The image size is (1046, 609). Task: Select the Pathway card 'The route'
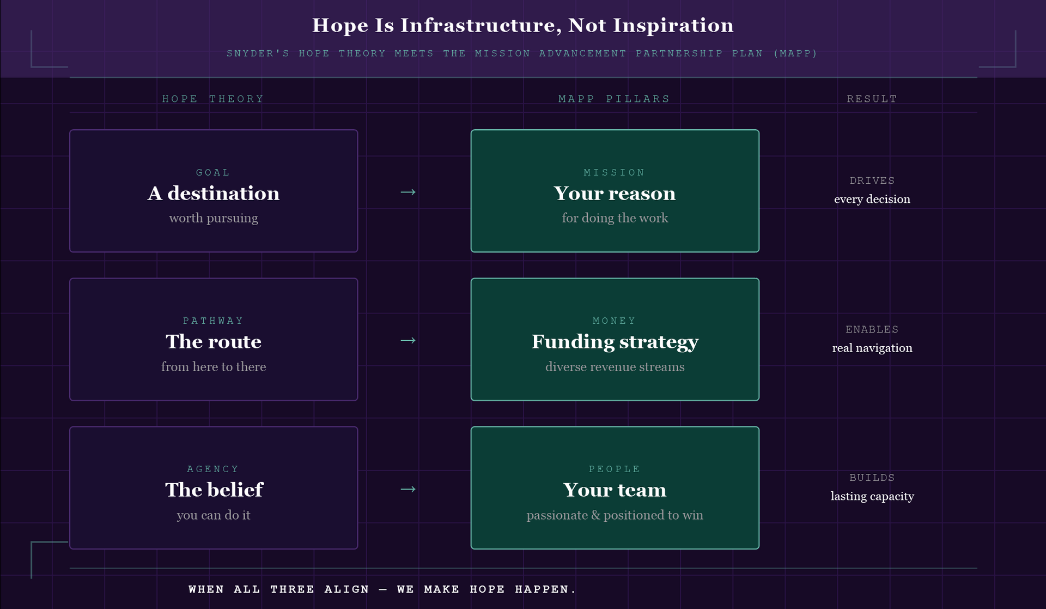click(214, 340)
